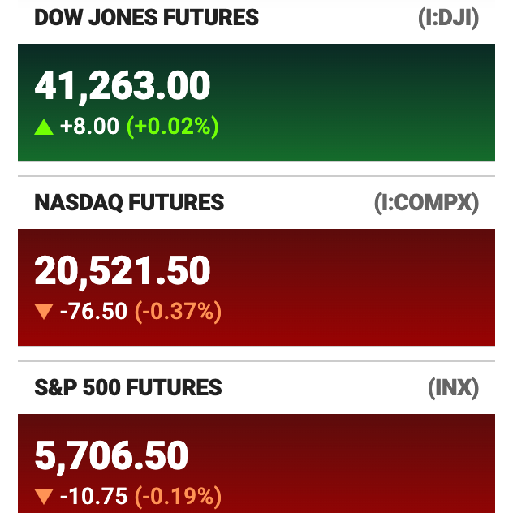
Task: Click the (I:COMPX) ticker symbol
Action: pos(426,203)
